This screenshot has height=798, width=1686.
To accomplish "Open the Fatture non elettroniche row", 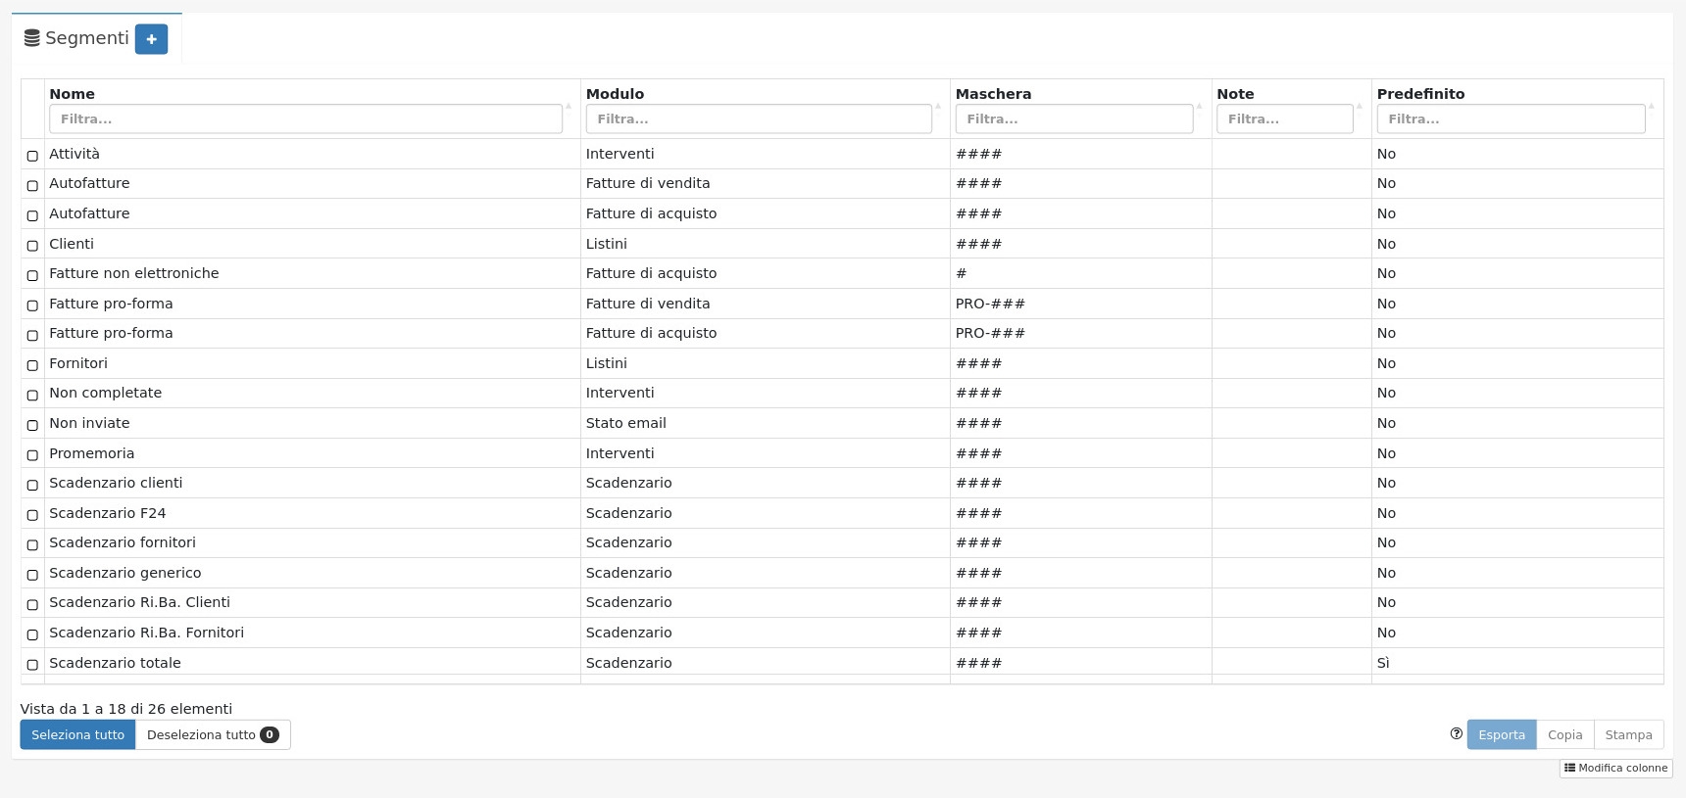I will (134, 274).
